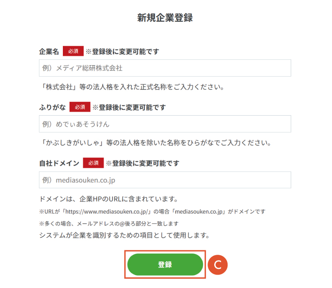Click the red 必須 badge beside ふりがな
This screenshot has width=332, height=288.
tap(80, 107)
